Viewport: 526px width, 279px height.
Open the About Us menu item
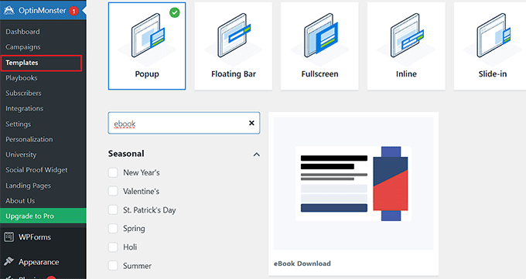20,201
